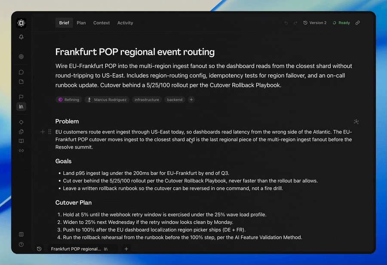Click the drag-handle dots beside the Problem paragraph
The image size is (387, 265).
pos(50,132)
